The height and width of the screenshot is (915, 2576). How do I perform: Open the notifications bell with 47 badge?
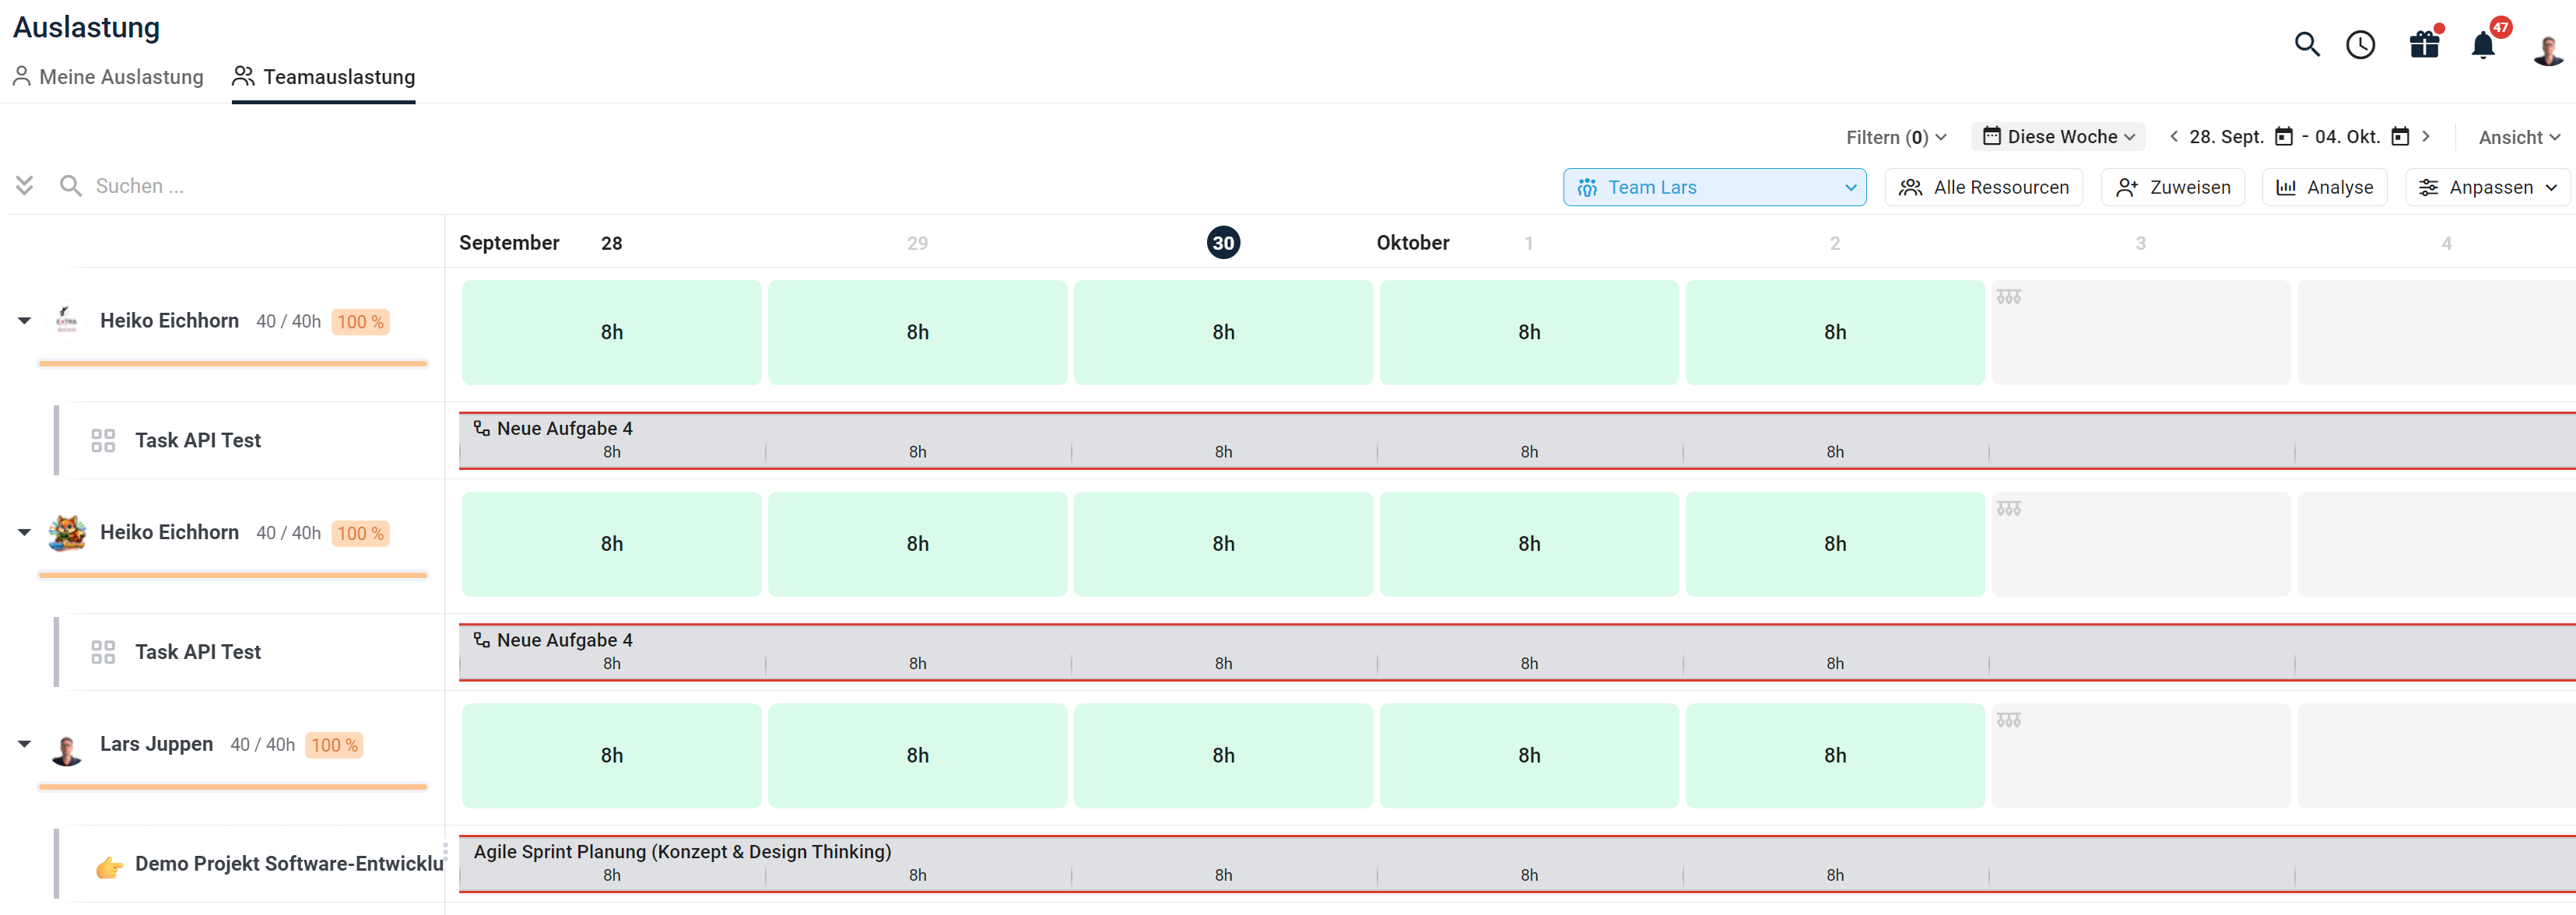[x=2483, y=45]
